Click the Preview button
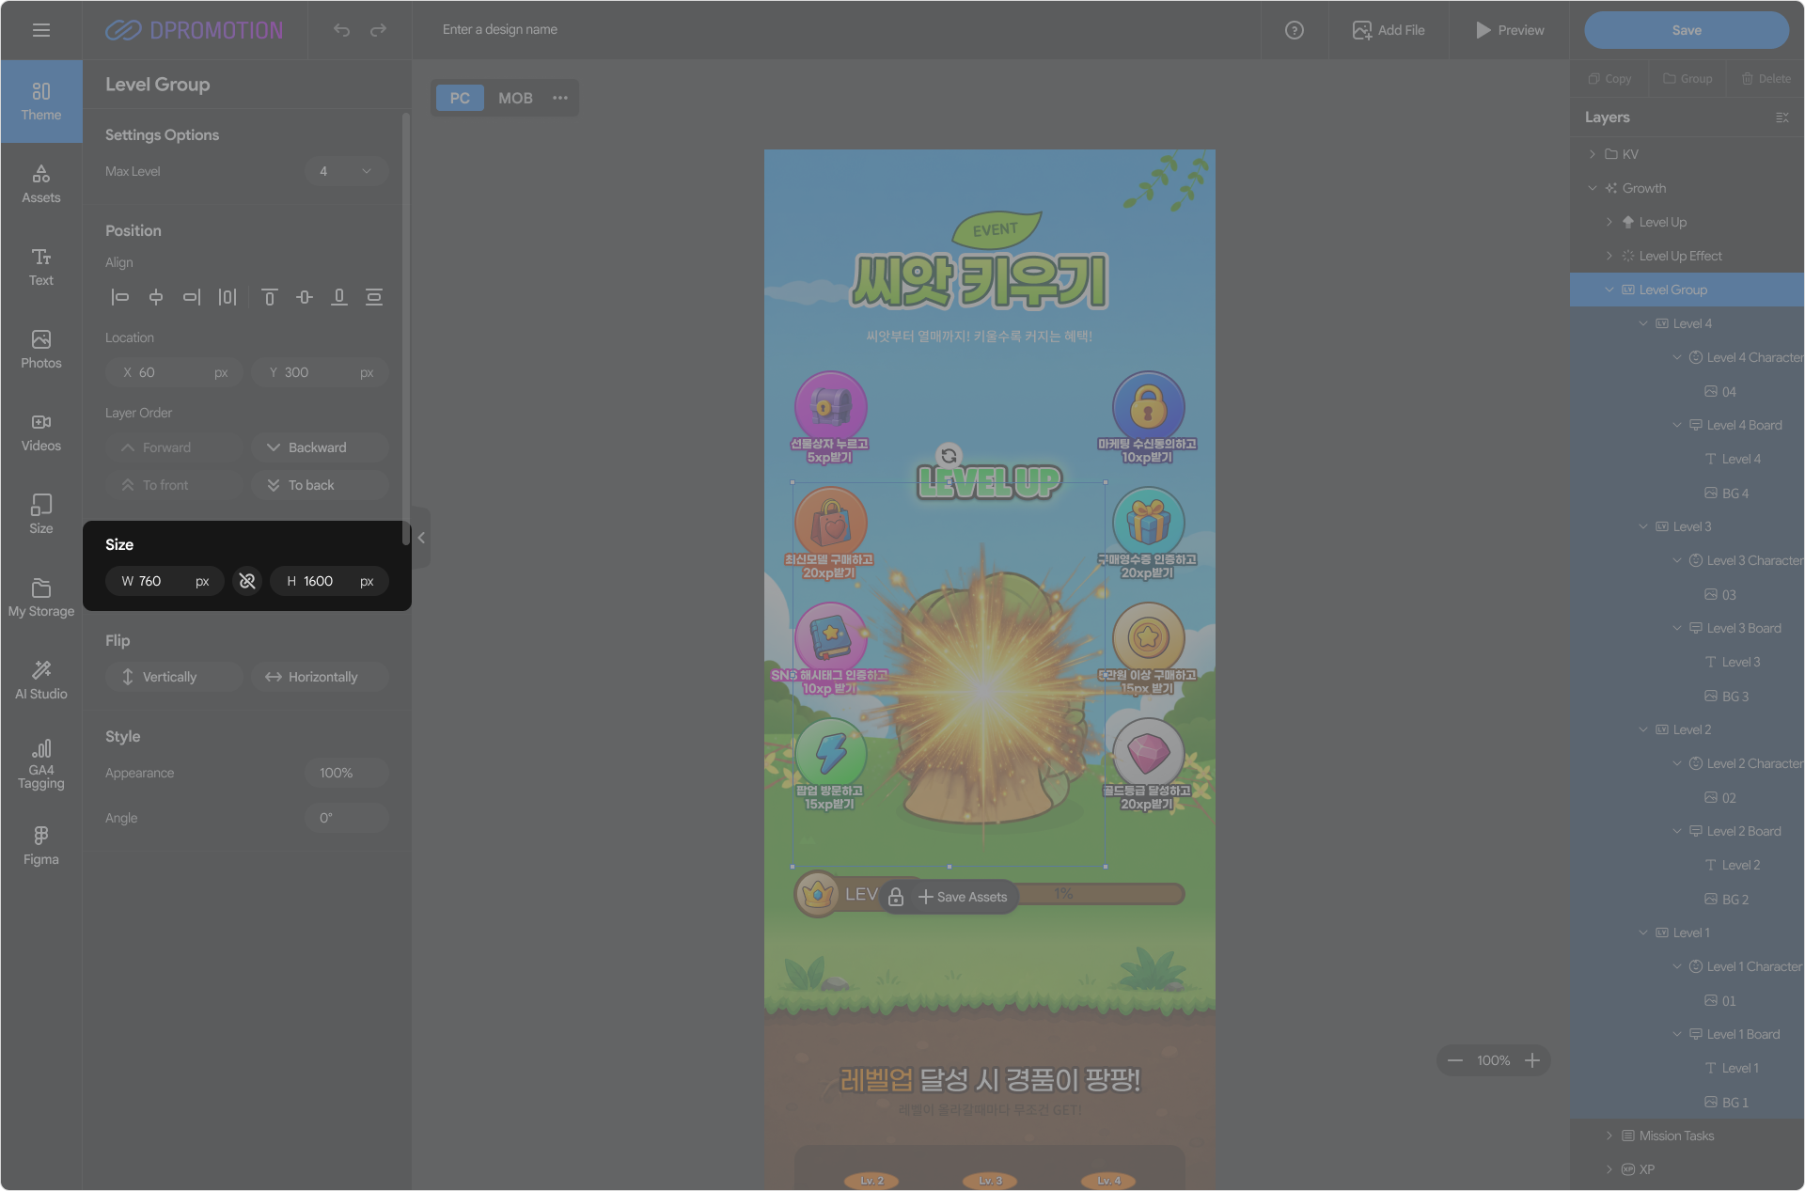The image size is (1805, 1191). [x=1510, y=30]
